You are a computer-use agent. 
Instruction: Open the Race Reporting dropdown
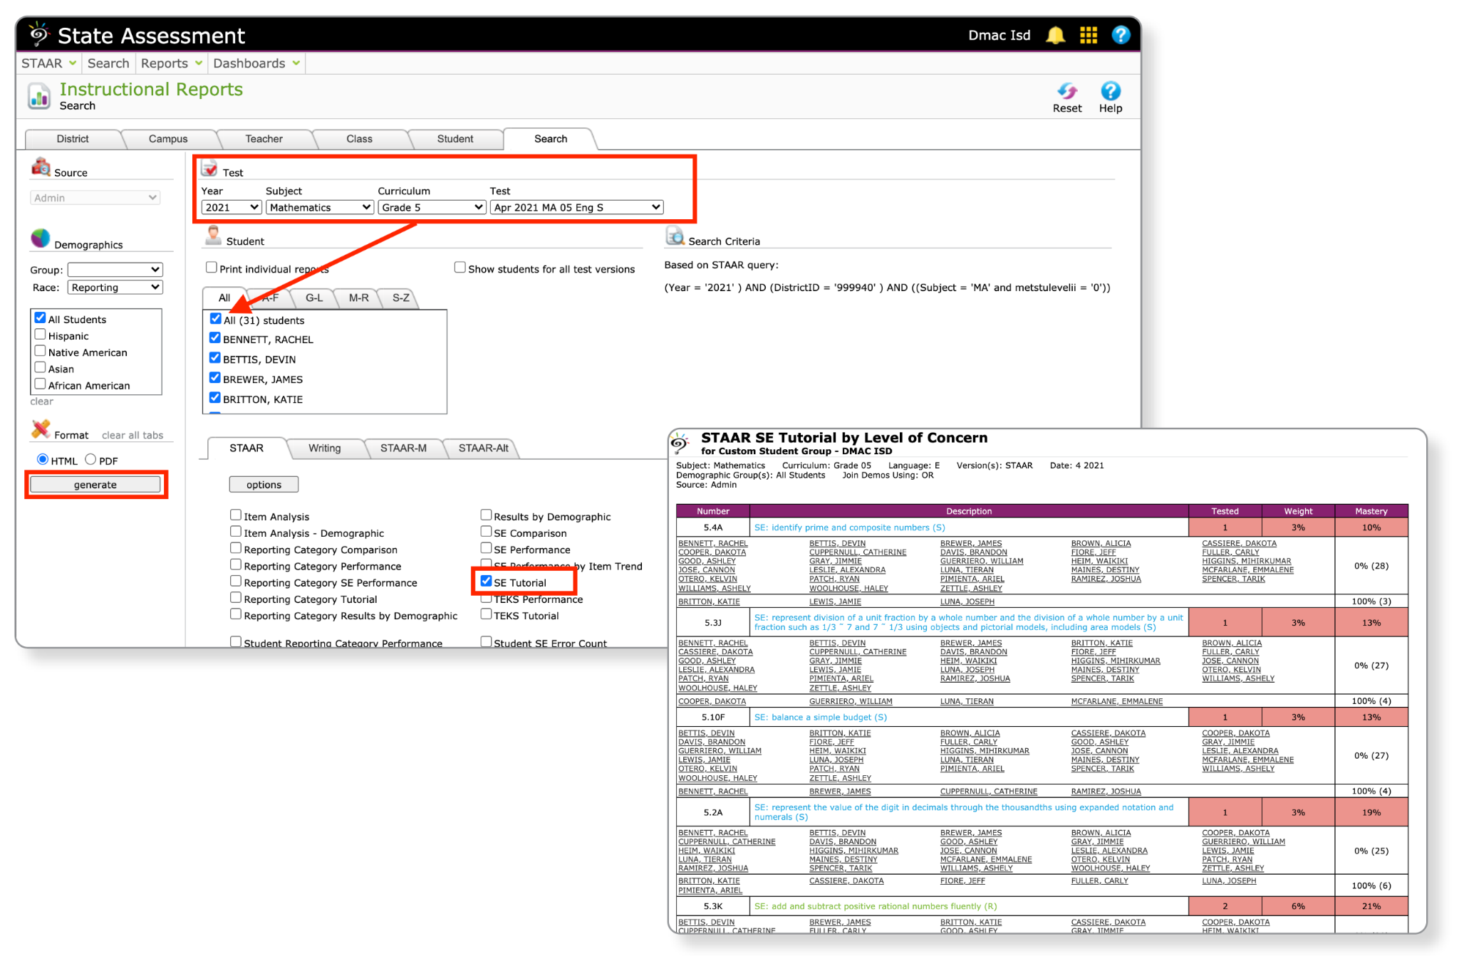(x=115, y=288)
